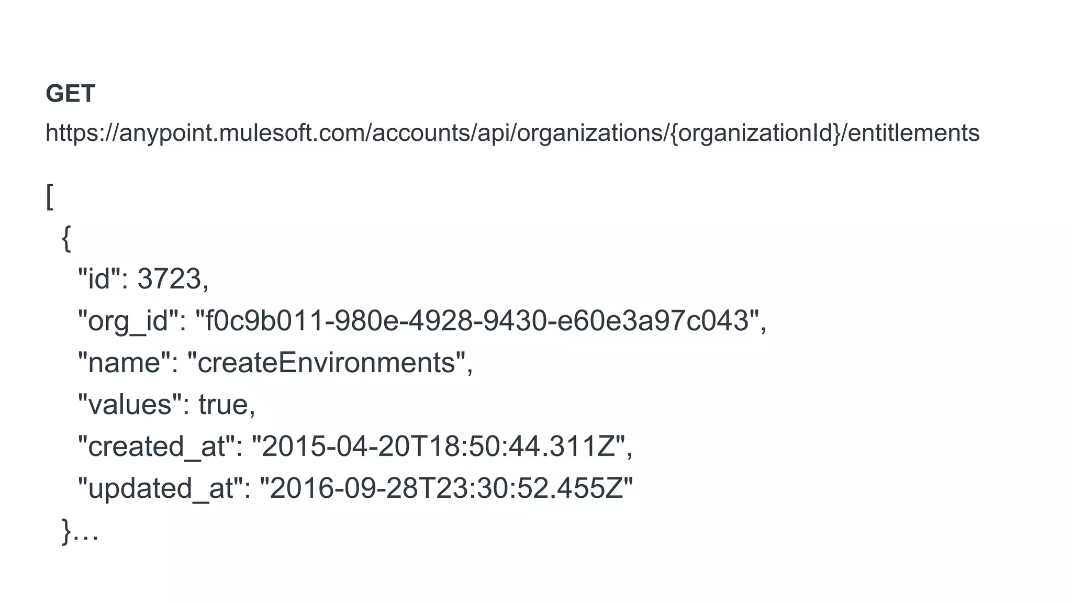Select the 2015-04-20 created timestamp
The image size is (1072, 603).
coord(439,446)
